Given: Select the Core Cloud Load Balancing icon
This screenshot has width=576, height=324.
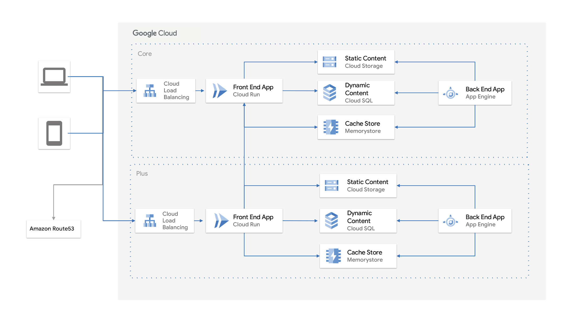Looking at the screenshot, I should pyautogui.click(x=150, y=91).
